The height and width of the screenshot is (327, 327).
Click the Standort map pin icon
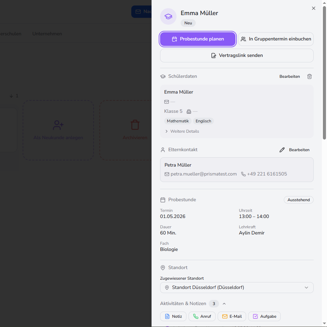(163, 268)
